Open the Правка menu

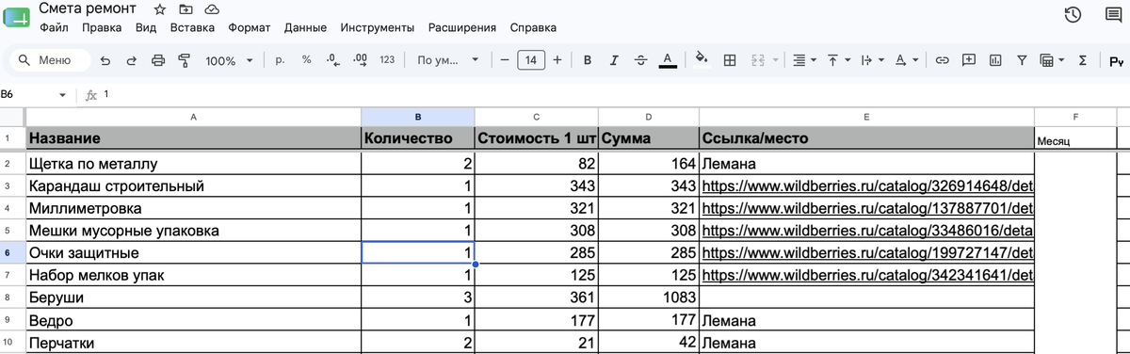coord(102,28)
